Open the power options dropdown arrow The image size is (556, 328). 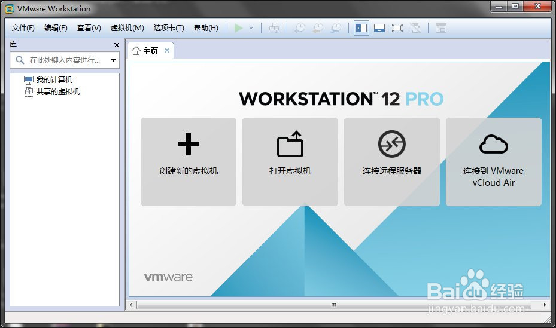(x=251, y=28)
